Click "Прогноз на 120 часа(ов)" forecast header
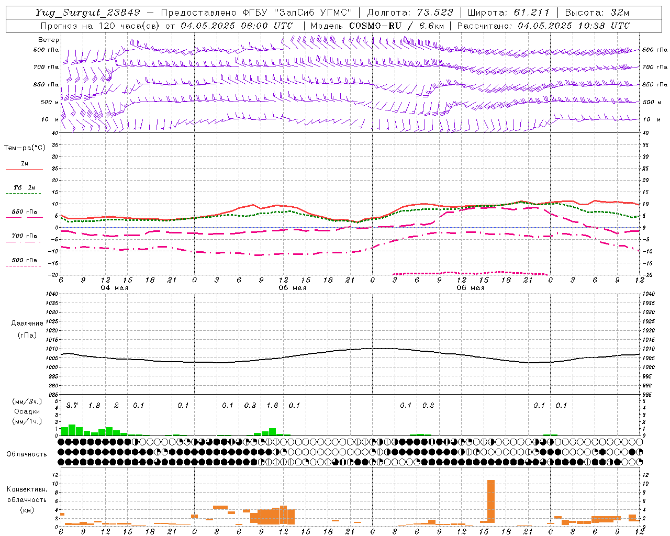Viewport: 670px width, 536px height. tap(100, 26)
